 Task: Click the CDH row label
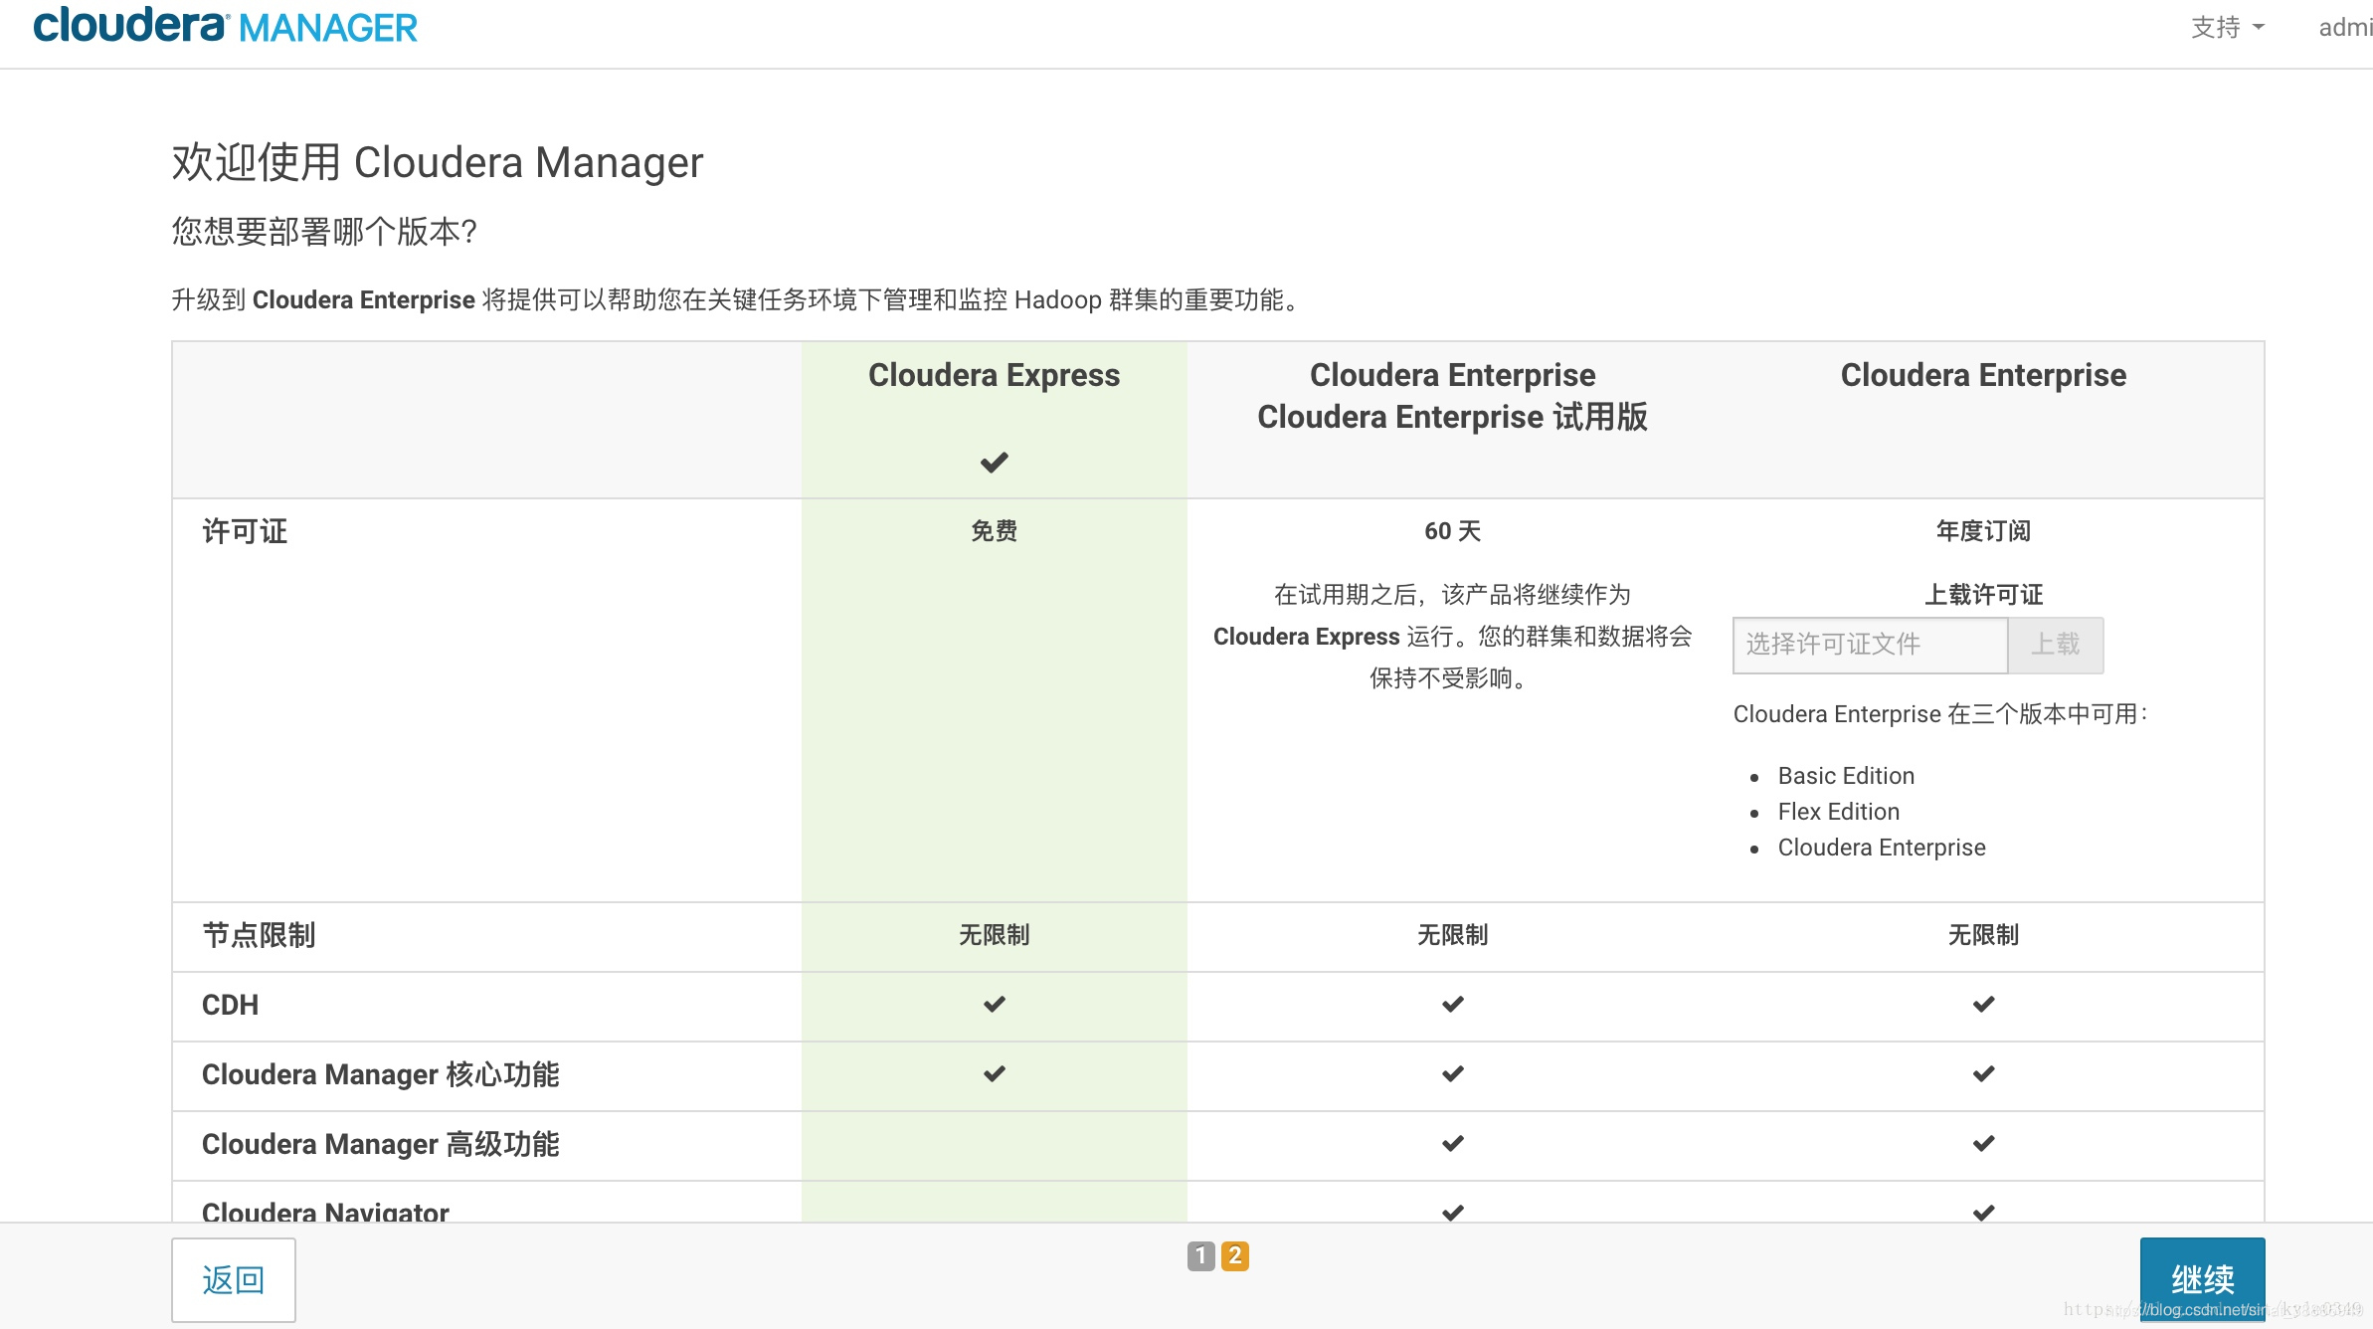(x=230, y=1005)
